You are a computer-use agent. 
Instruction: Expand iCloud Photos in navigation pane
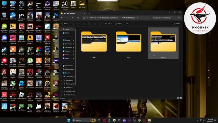point(61,69)
